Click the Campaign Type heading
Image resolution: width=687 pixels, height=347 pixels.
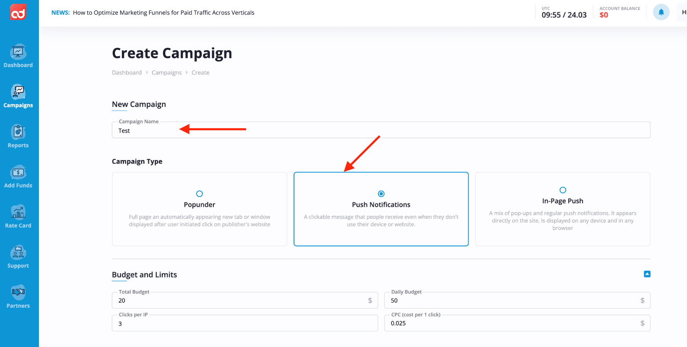[x=137, y=161]
